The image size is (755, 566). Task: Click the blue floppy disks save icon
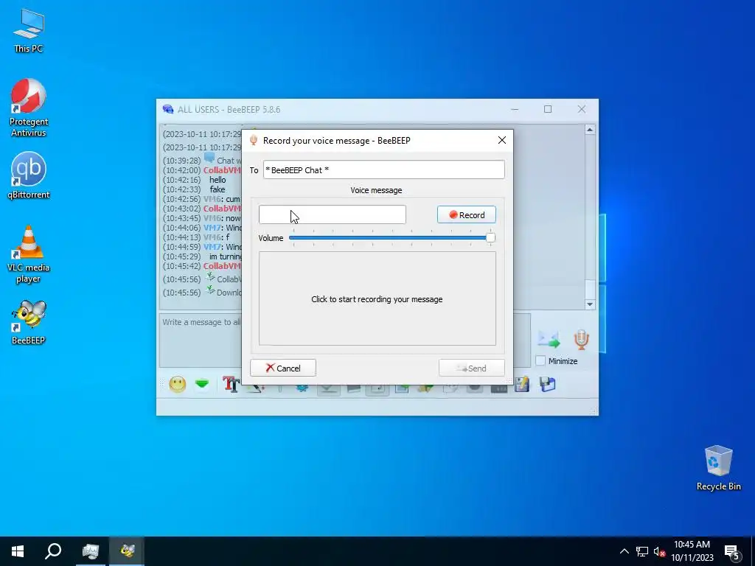pyautogui.click(x=548, y=384)
